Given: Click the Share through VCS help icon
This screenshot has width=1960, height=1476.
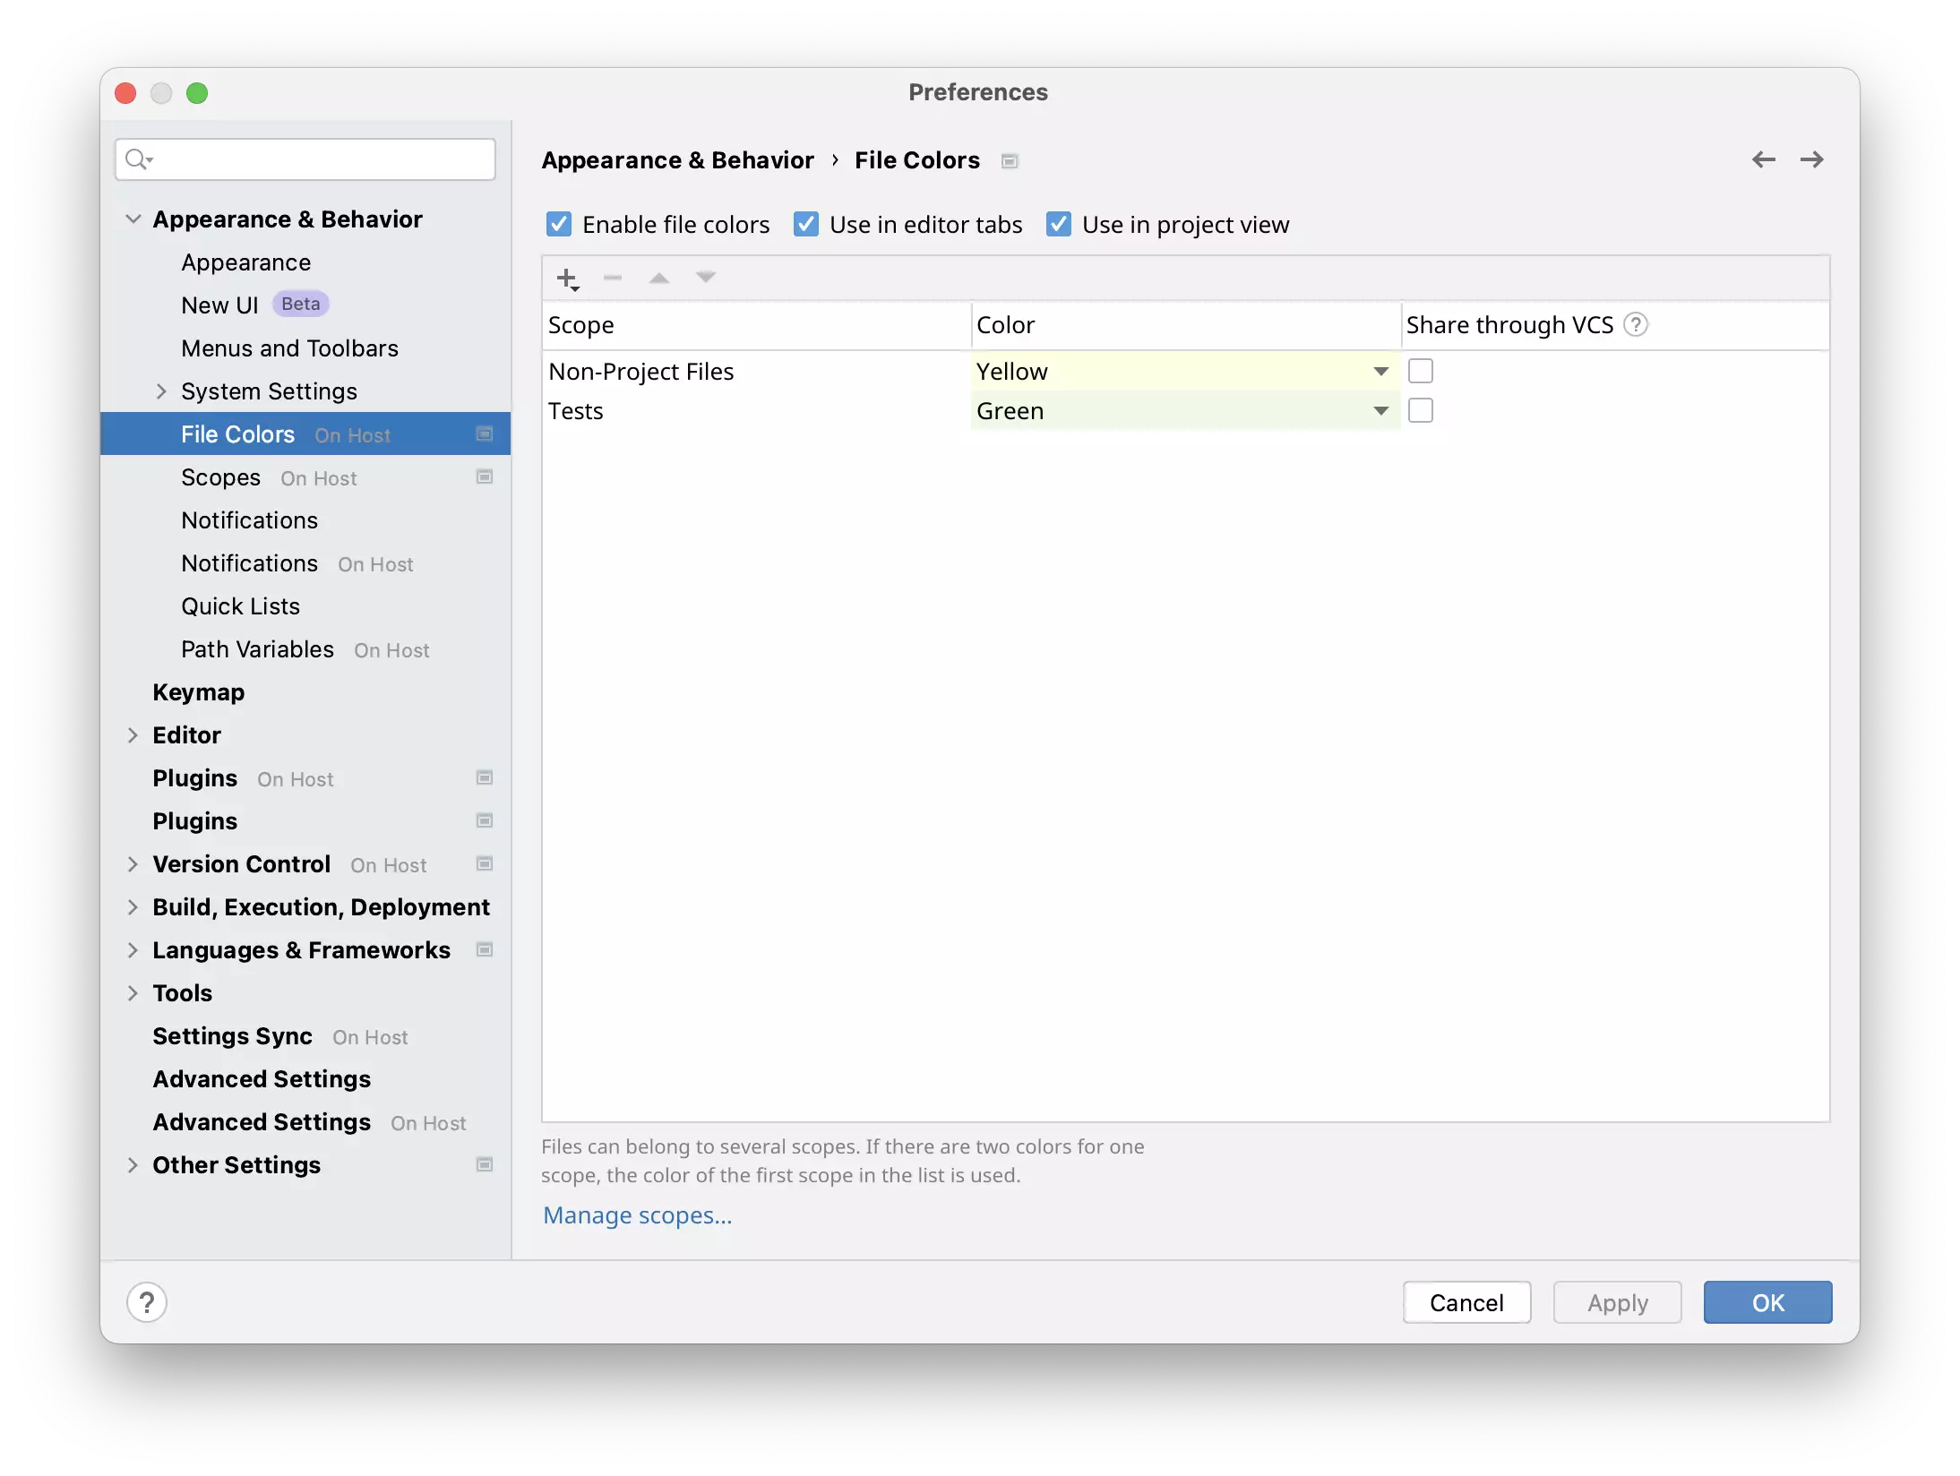Looking at the screenshot, I should tap(1636, 325).
